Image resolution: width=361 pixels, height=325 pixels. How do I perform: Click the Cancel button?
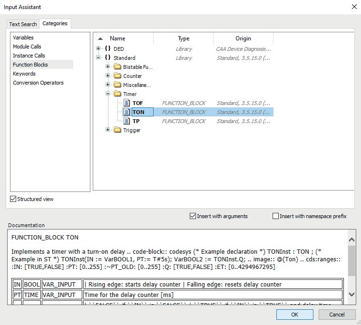click(337, 315)
